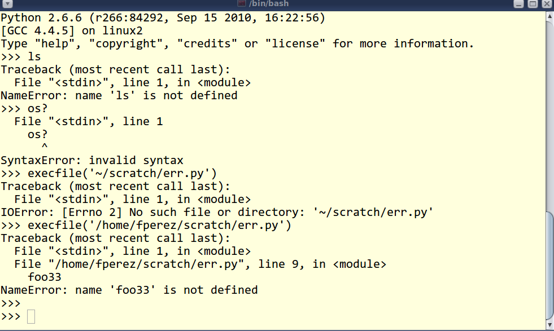The image size is (554, 331).
Task: Click the empty >>> prompt above the cursor line
Action: 11,303
